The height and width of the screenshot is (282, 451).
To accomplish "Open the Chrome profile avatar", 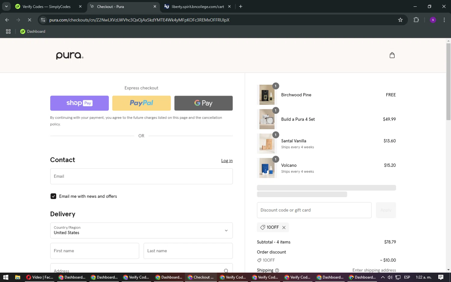I will (433, 20).
